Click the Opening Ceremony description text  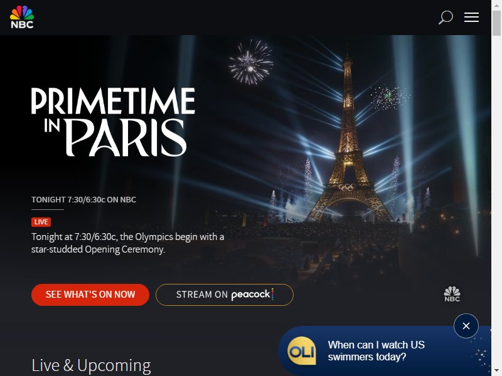(x=128, y=243)
